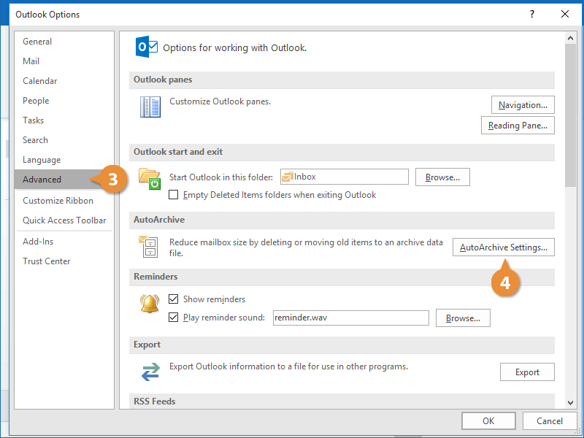Screen dimensions: 584x438
Task: Click the 'Outlook panes' section heading
Action: pyautogui.click(x=163, y=80)
